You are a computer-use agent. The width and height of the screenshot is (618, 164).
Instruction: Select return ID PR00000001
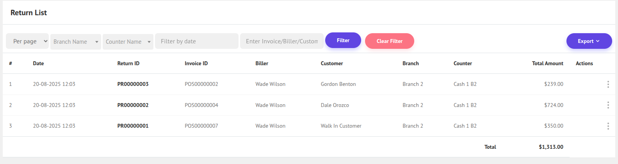(x=133, y=126)
